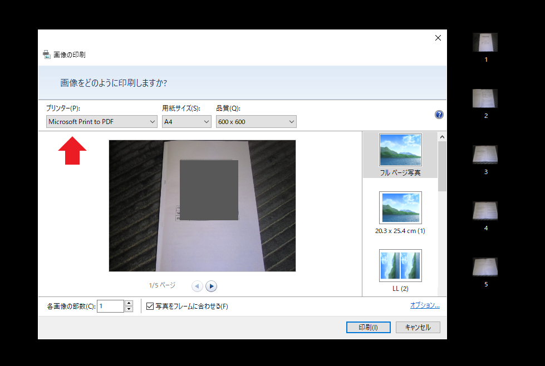Click the キャンセル button
The height and width of the screenshot is (366, 545).
[x=418, y=327]
